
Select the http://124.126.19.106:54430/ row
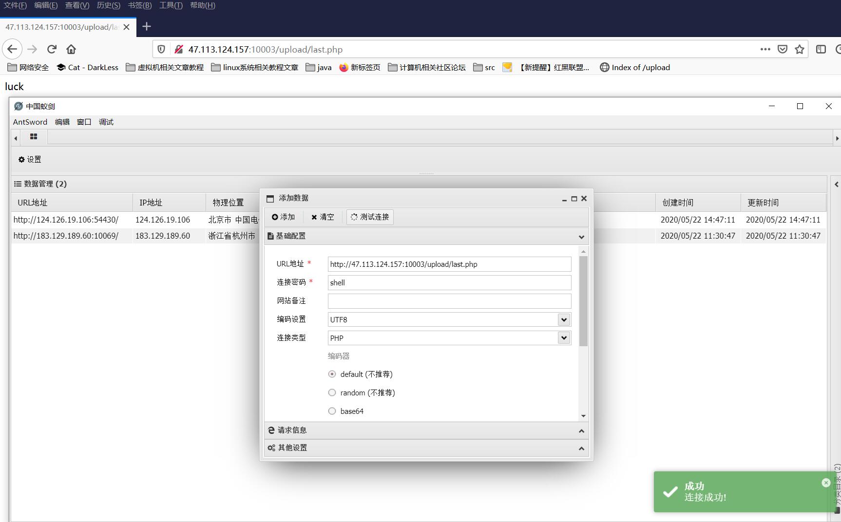tap(419, 220)
